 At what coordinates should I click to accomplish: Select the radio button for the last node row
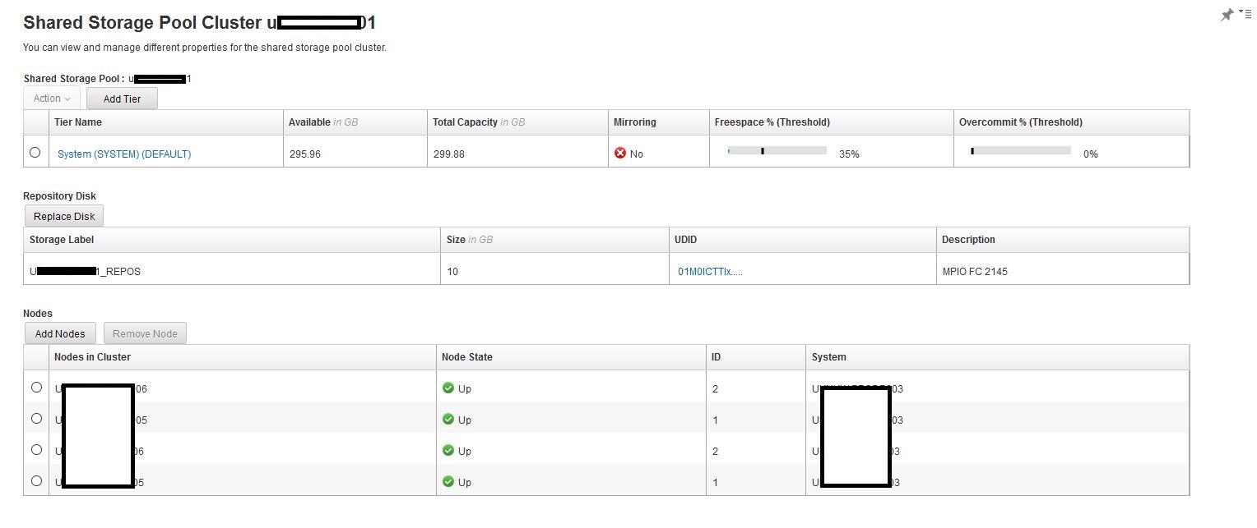[x=36, y=481]
